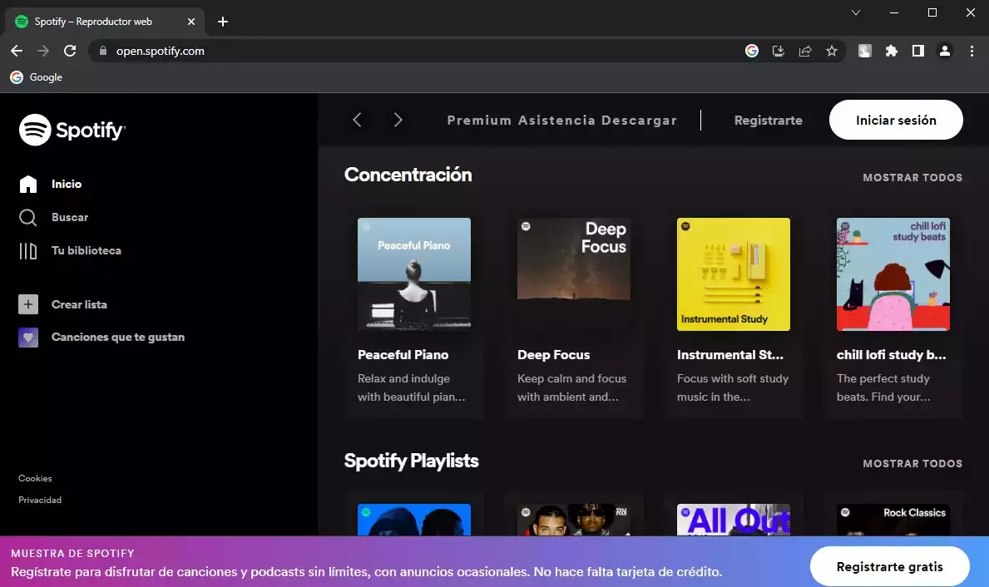Go forward with Spotify's right chevron
Image resolution: width=989 pixels, height=587 pixels.
[x=398, y=120]
